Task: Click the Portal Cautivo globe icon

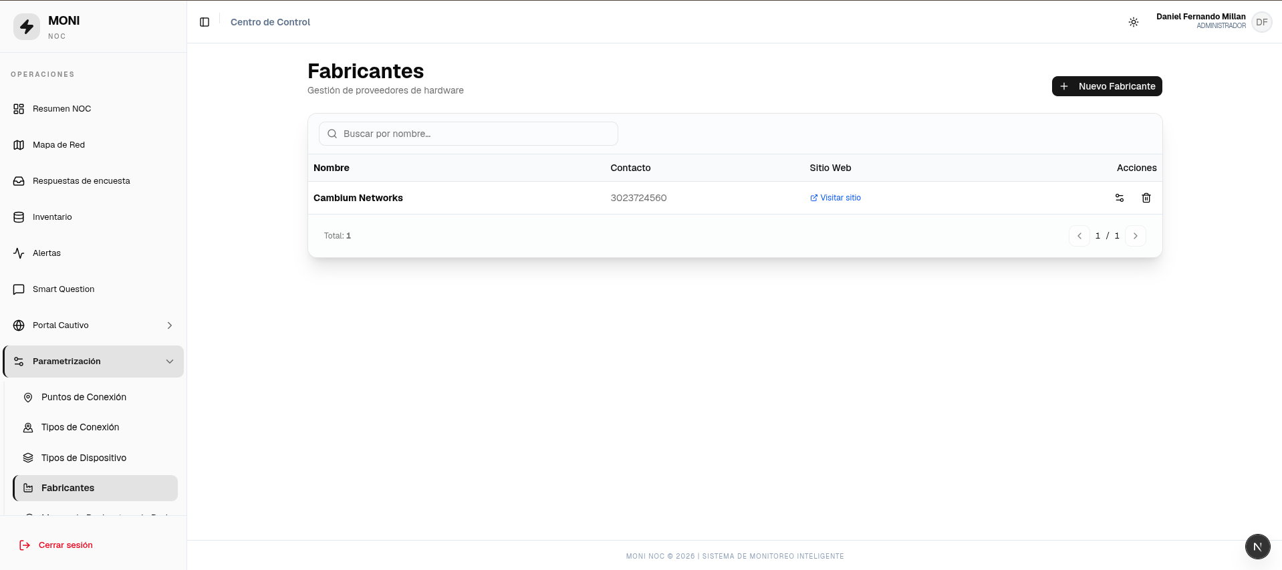Action: [x=19, y=325]
